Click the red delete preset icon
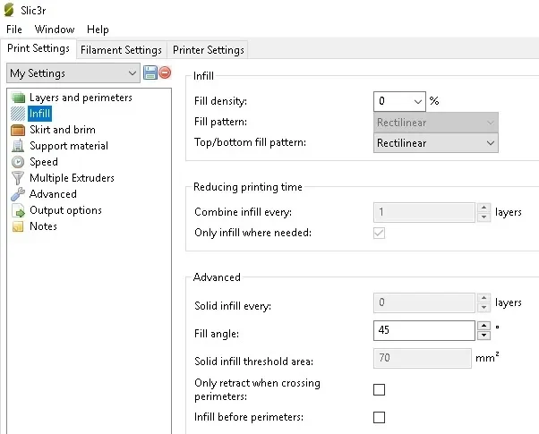This screenshot has height=434, width=539. 165,72
